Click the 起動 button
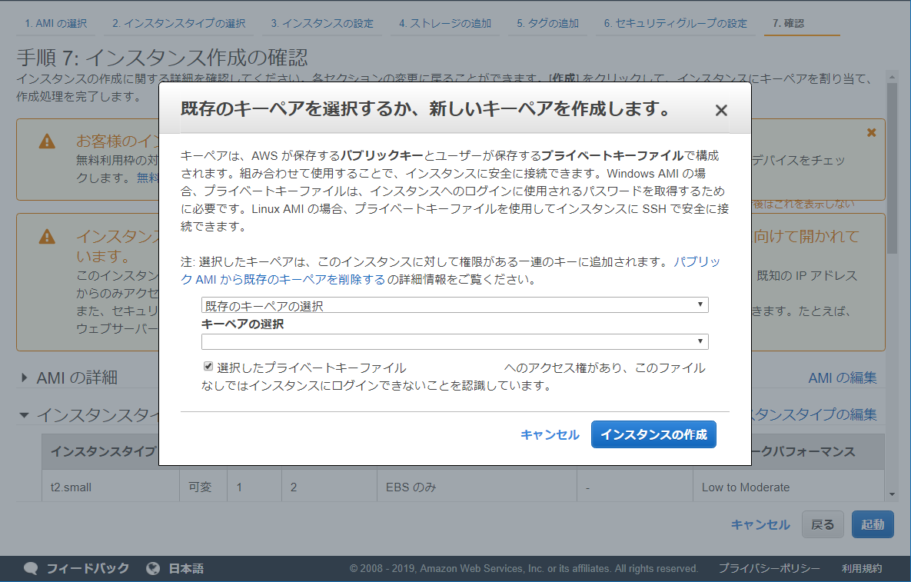Viewport: 911px width, 582px height. pyautogui.click(x=872, y=524)
